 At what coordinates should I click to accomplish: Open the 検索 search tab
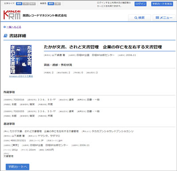pos(139,18)
